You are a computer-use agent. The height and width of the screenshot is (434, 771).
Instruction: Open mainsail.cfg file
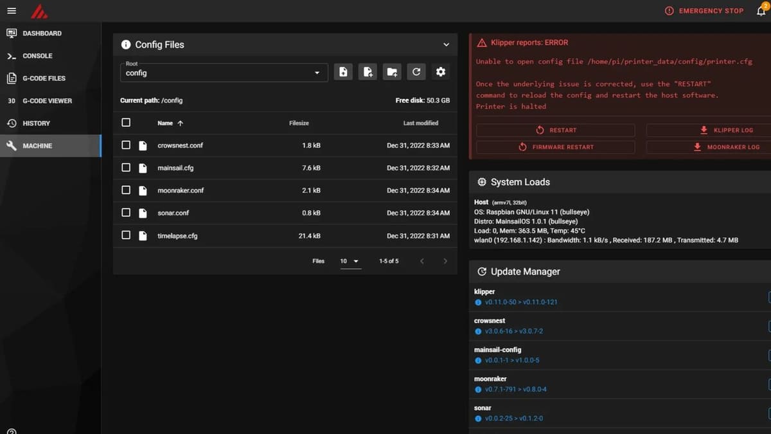coord(175,168)
